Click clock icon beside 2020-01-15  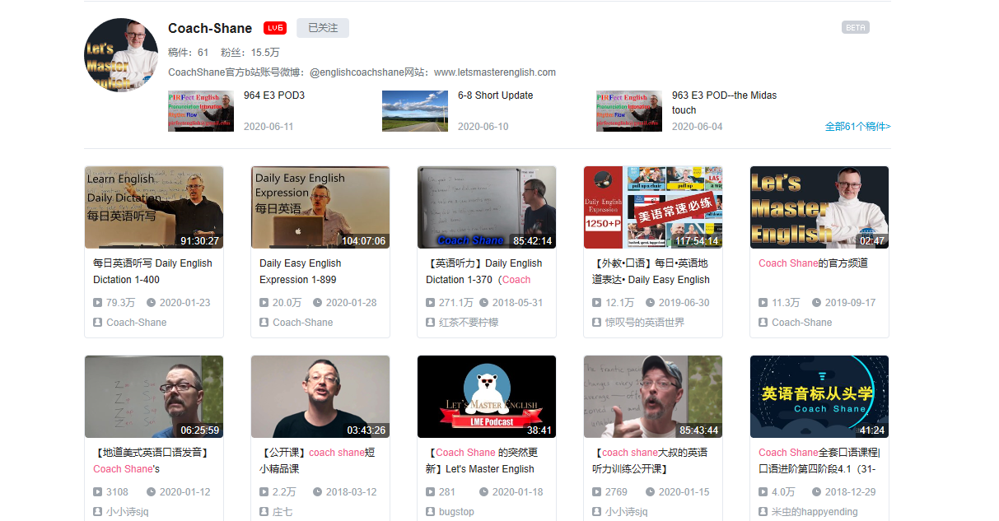click(650, 492)
